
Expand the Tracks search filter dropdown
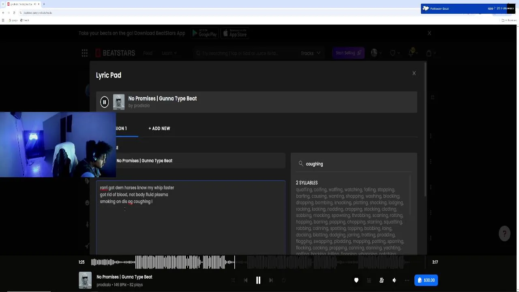pyautogui.click(x=311, y=53)
